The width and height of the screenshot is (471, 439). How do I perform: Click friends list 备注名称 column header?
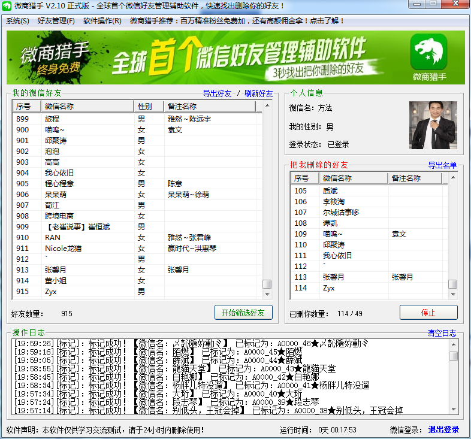pyautogui.click(x=210, y=106)
